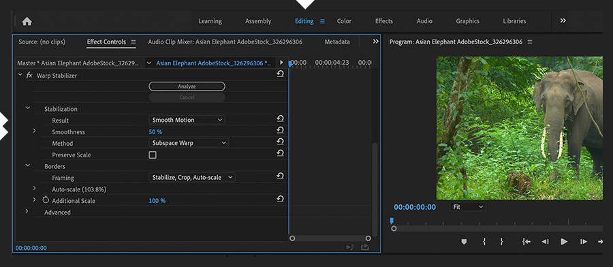Click the export frame icon in Effect Controls
The image size is (613, 267).
[365, 247]
